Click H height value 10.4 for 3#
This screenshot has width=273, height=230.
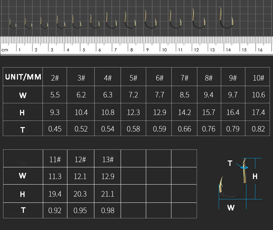81,112
